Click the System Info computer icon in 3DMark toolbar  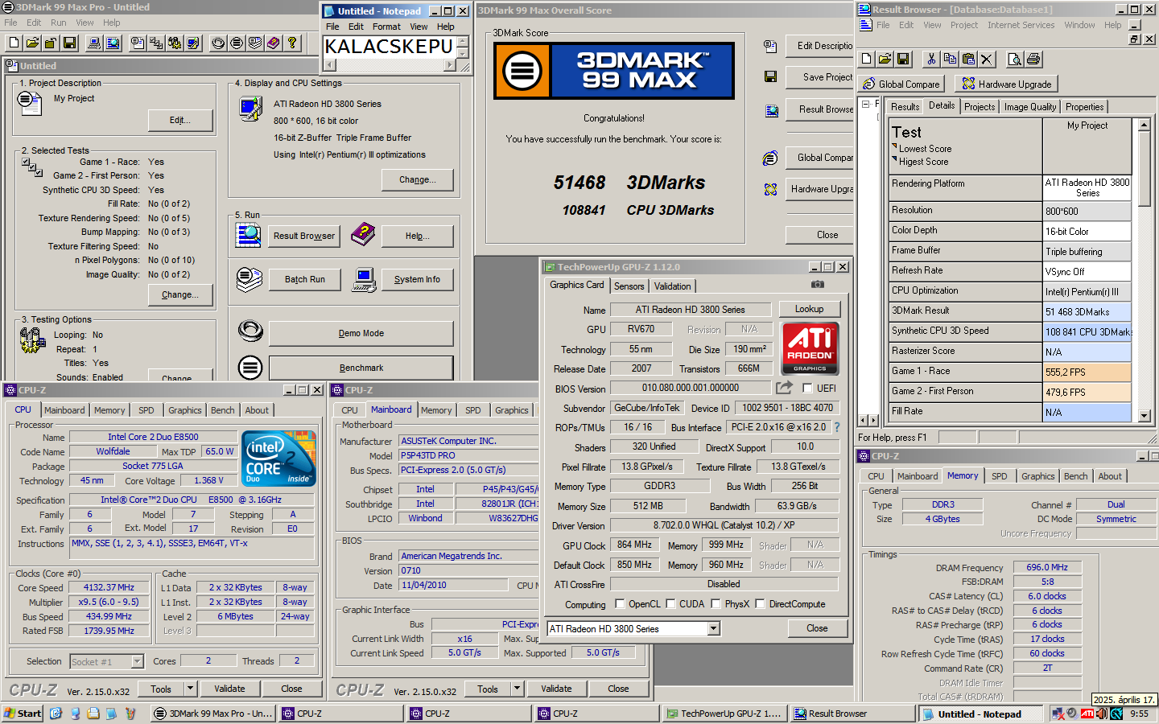[x=94, y=43]
